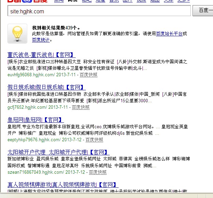Open the 百度统计 link

41,40
